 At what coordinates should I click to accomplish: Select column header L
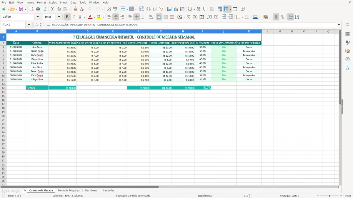[267, 31]
